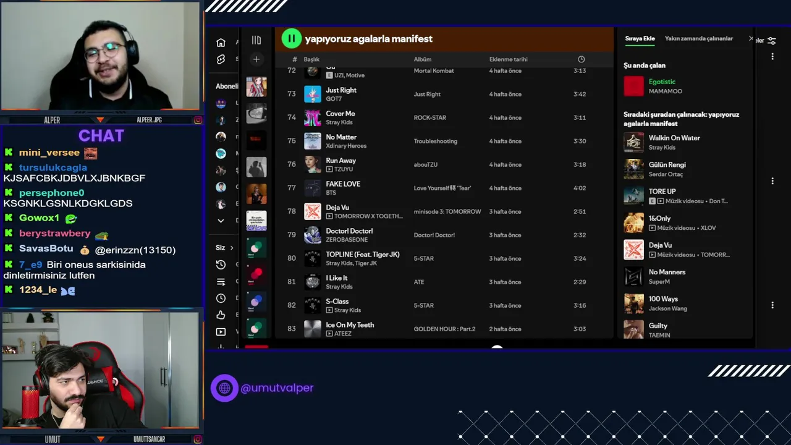
Task: Sort by the Albüm column header
Action: pyautogui.click(x=422, y=59)
